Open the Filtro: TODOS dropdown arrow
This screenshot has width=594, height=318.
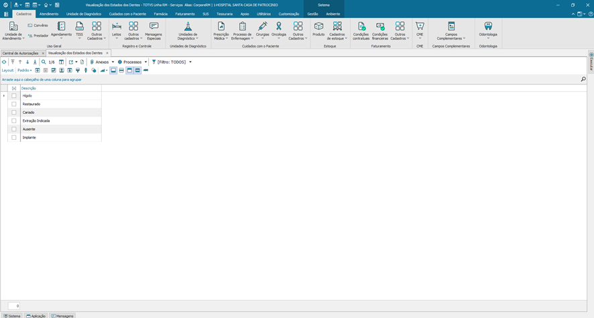pos(190,62)
